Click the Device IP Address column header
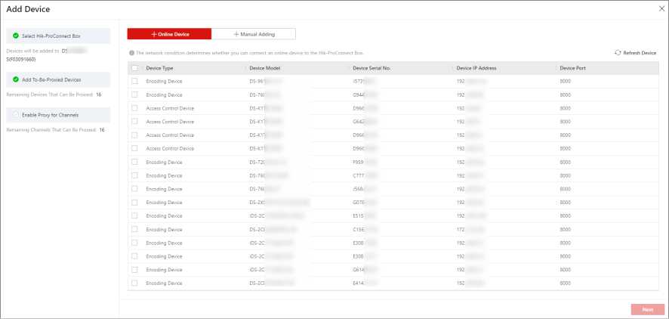The image size is (669, 319). (475, 68)
